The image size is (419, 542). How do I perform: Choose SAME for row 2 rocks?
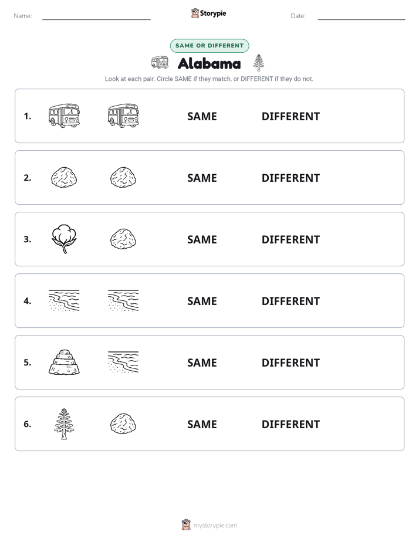pyautogui.click(x=202, y=178)
